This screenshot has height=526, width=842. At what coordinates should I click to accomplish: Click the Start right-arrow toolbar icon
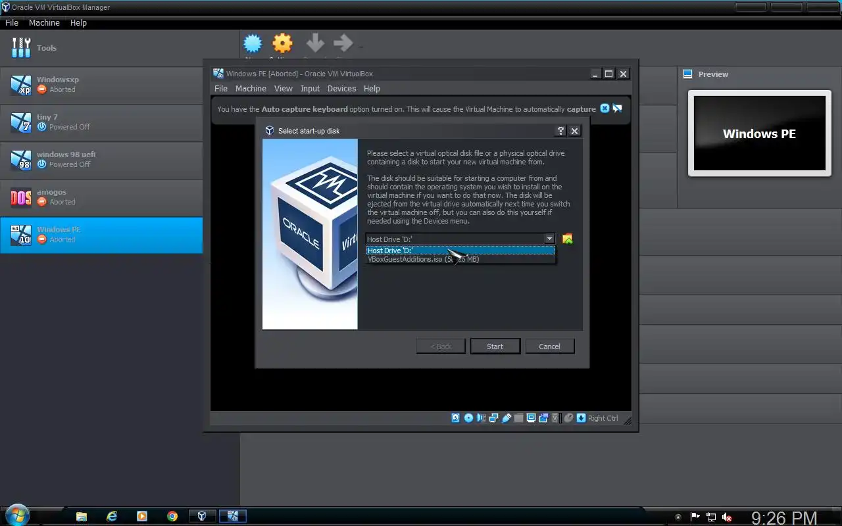[x=343, y=44]
